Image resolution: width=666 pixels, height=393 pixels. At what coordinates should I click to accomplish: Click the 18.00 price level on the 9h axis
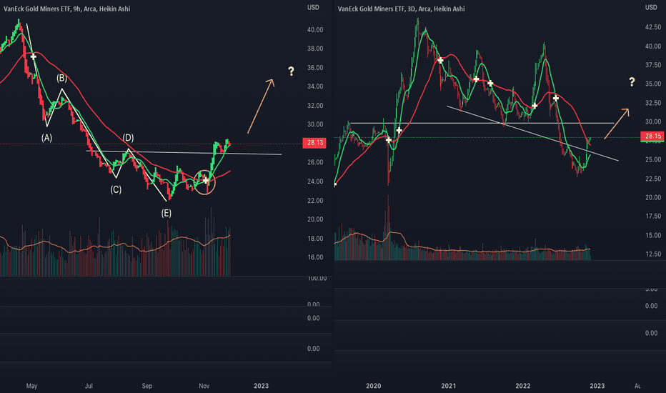click(x=315, y=239)
